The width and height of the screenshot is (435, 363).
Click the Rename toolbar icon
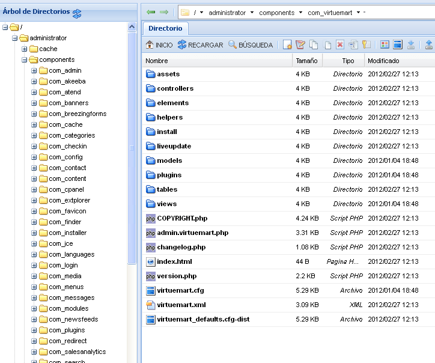pyautogui.click(x=353, y=44)
